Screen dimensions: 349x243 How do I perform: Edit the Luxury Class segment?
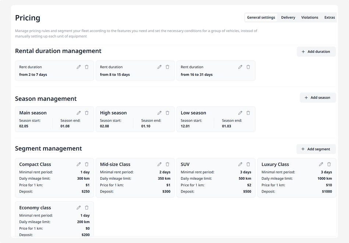(321, 165)
